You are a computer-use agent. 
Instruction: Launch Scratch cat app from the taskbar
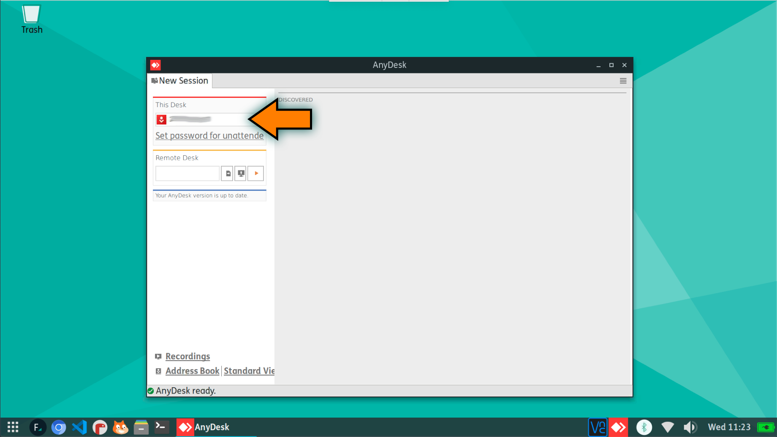[121, 427]
